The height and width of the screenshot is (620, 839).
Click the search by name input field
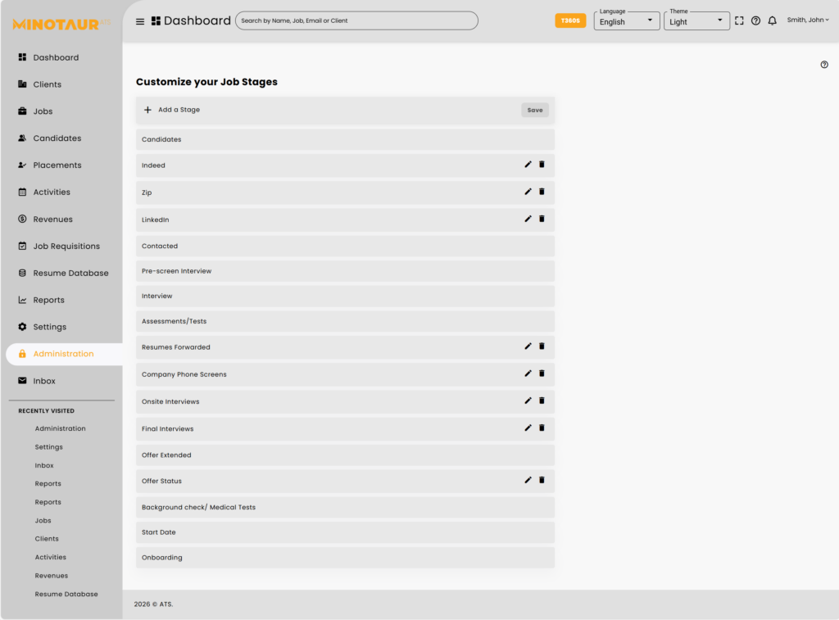tap(356, 20)
